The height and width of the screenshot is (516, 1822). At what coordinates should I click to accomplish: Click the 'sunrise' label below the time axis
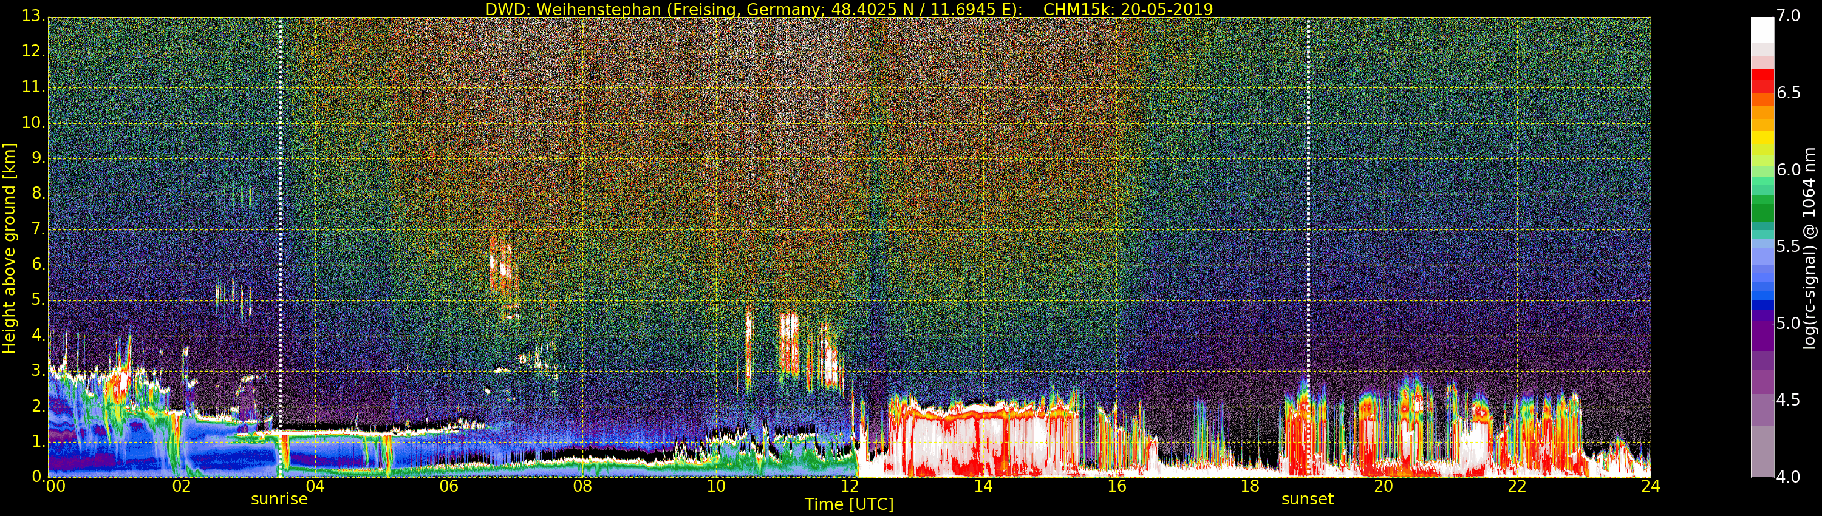[x=279, y=499]
